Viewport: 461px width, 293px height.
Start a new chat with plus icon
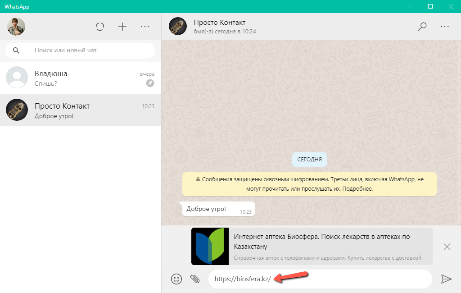pos(122,27)
